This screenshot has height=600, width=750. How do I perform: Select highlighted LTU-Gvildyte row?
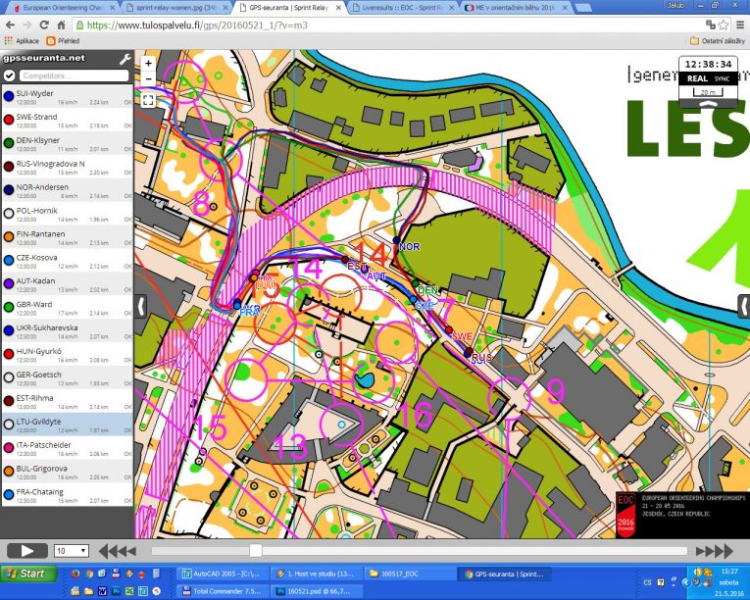68,425
